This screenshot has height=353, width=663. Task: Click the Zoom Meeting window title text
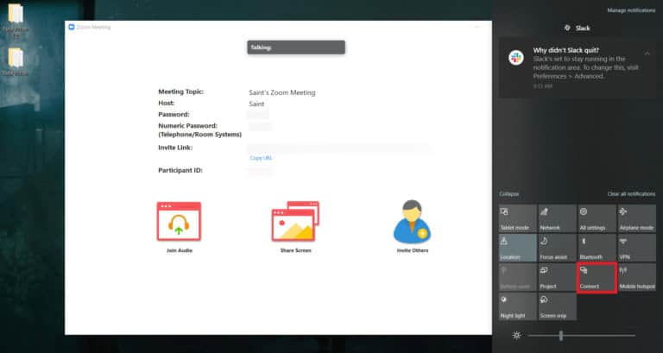coord(93,27)
